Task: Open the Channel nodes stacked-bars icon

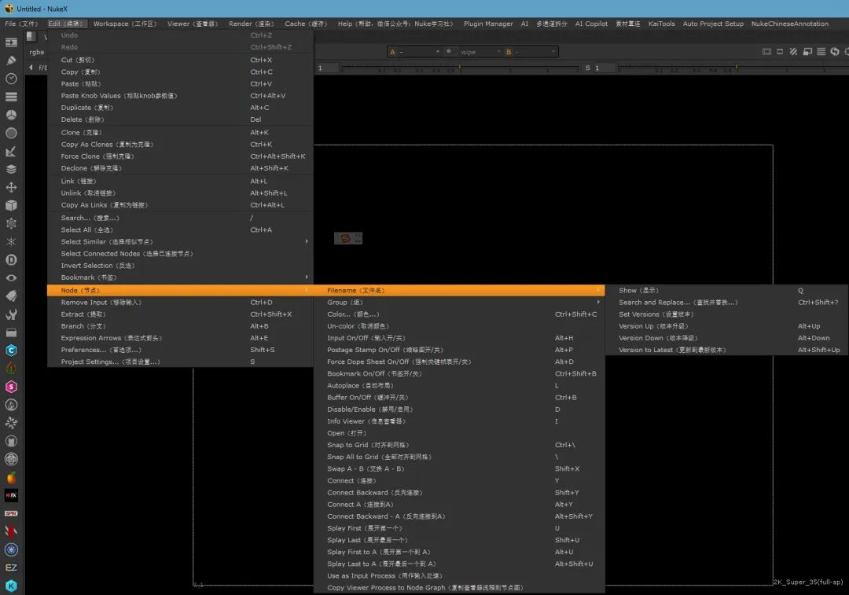Action: (x=11, y=97)
